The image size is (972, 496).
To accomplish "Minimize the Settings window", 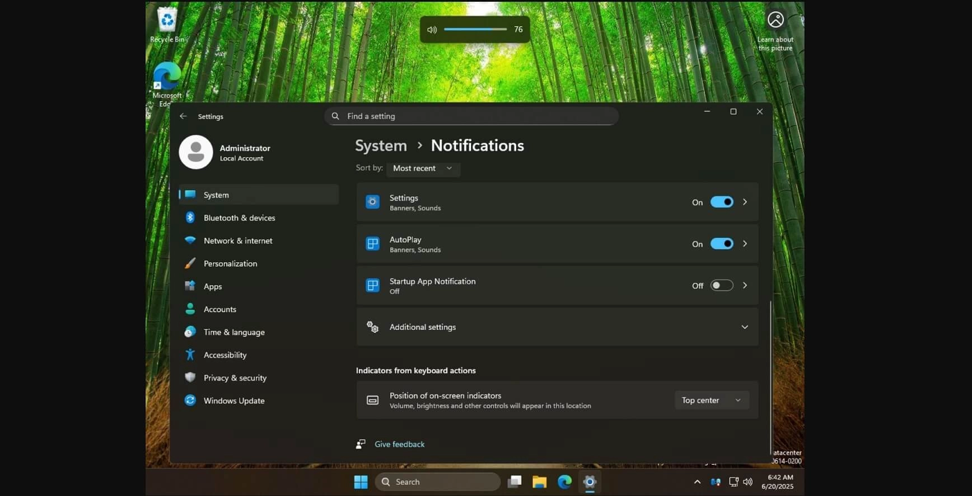I will pos(707,112).
